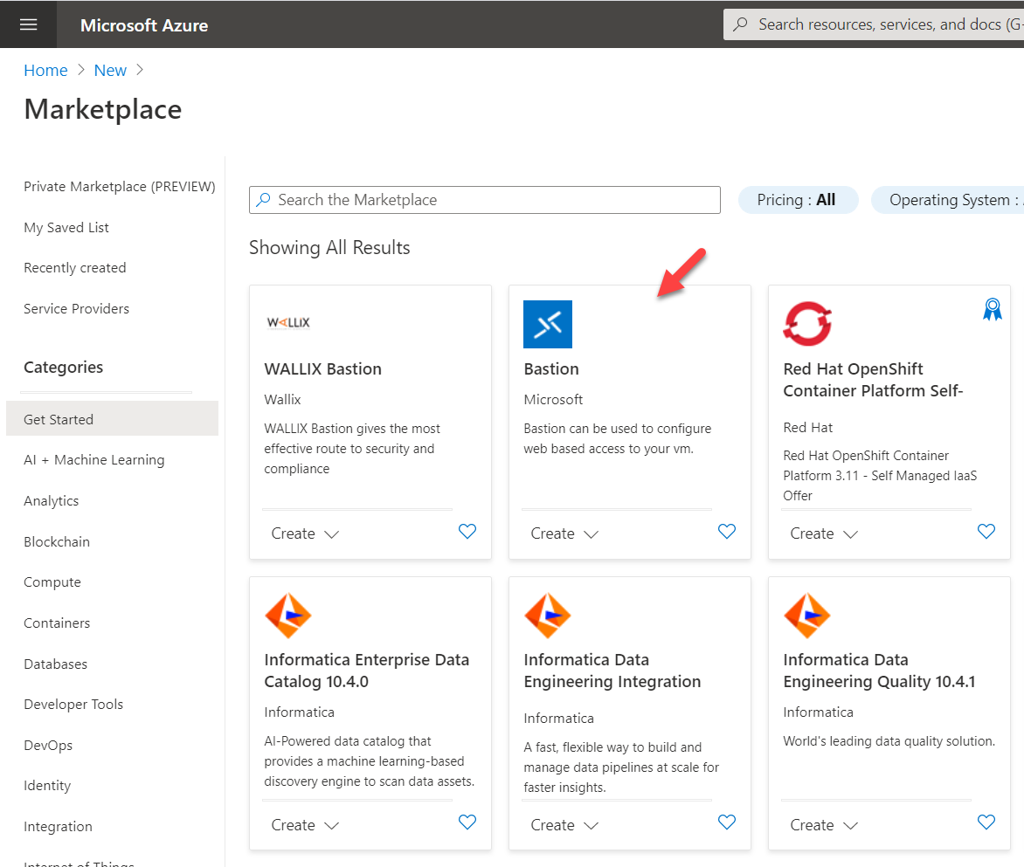
Task: Open the Integration category
Action: click(59, 827)
